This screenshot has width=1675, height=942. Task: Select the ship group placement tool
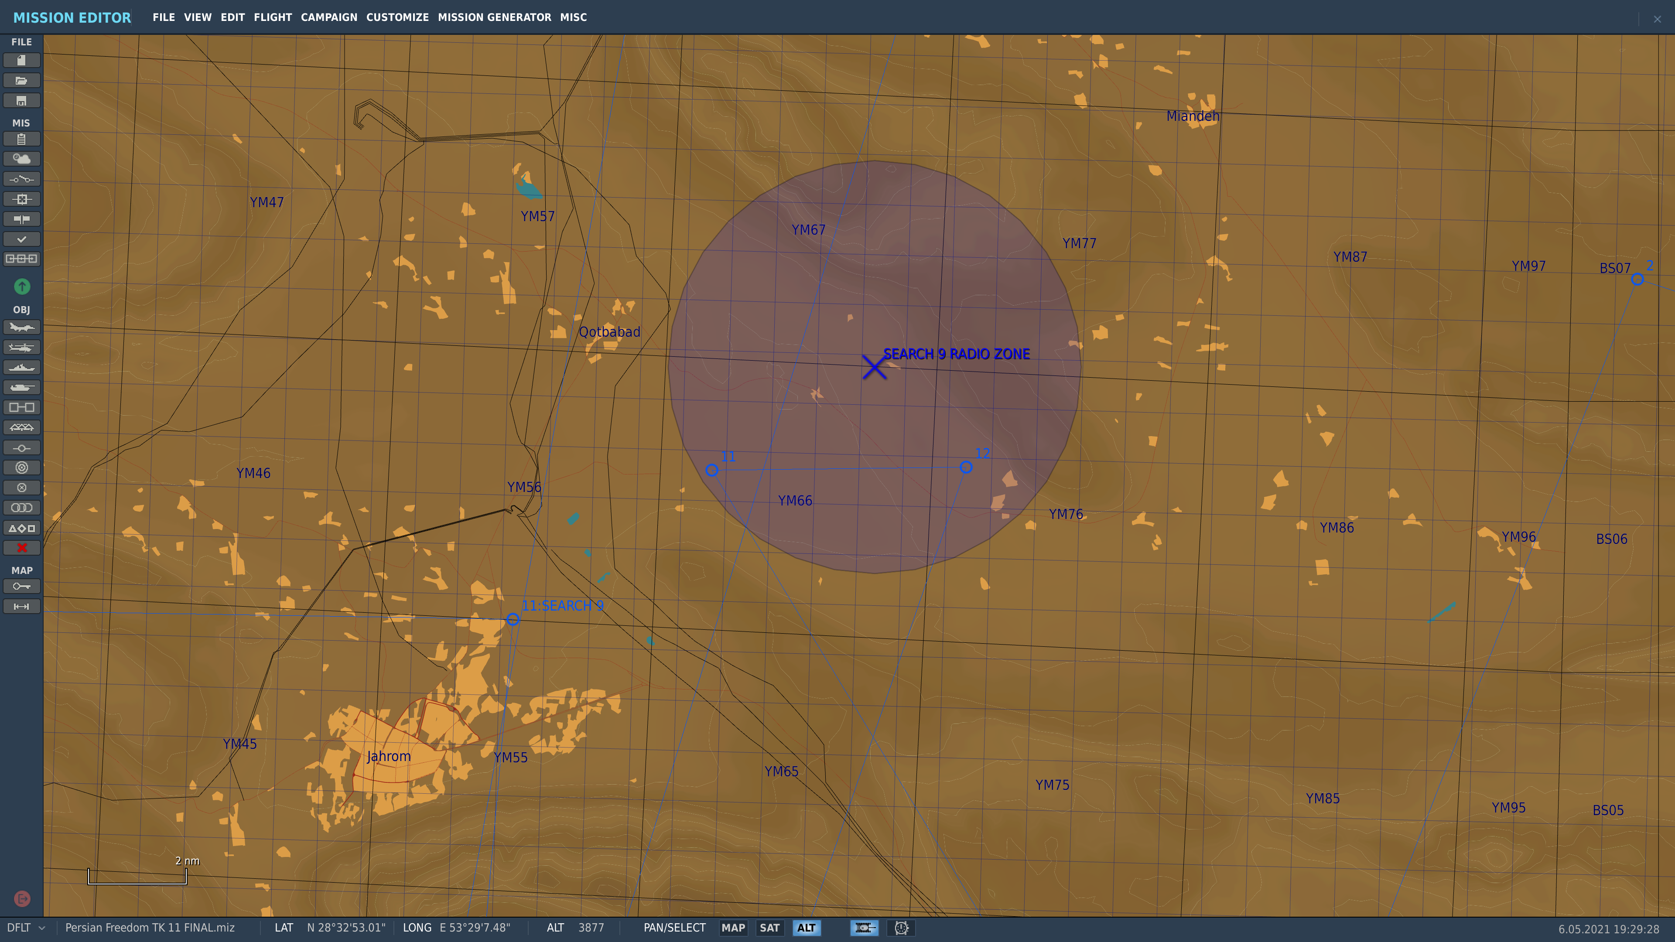click(x=21, y=367)
